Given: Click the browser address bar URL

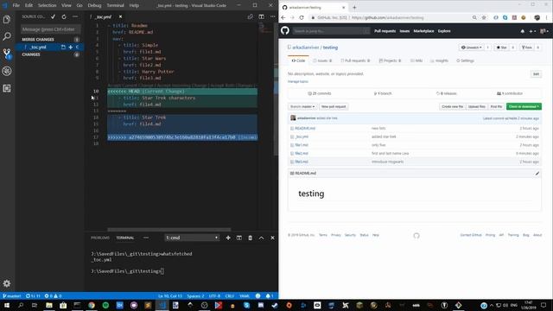Looking at the screenshot, I should tap(388, 17).
